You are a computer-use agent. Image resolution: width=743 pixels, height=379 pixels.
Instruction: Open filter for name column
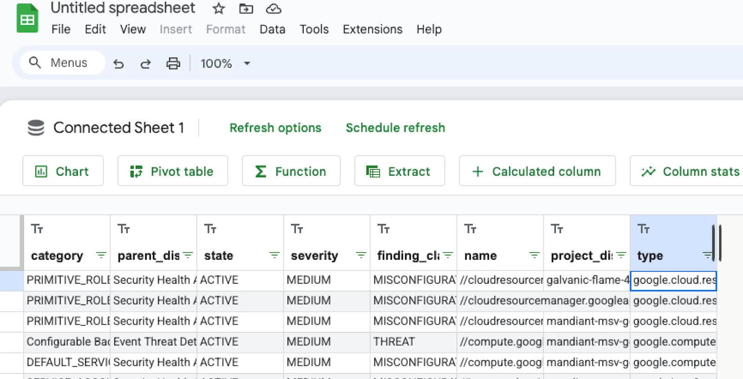(x=534, y=255)
